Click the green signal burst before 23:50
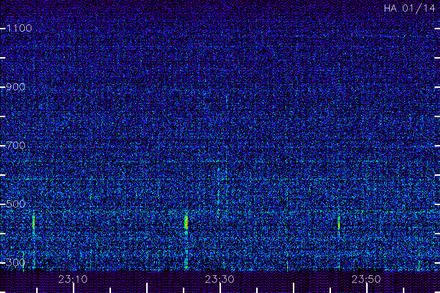Image resolution: width=440 pixels, height=293 pixels. 339,223
